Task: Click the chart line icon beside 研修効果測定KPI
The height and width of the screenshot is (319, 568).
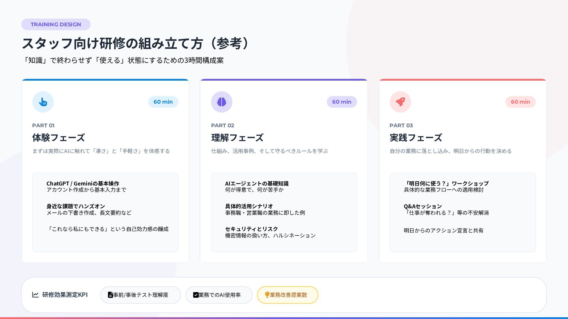Action: (x=35, y=295)
